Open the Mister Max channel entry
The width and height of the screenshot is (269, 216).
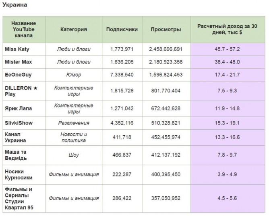pos(18,62)
